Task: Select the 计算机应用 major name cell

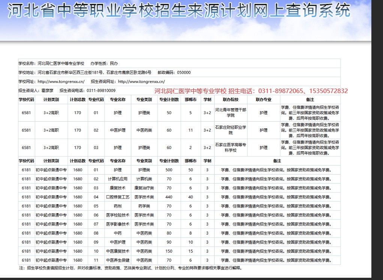Action: (118, 179)
